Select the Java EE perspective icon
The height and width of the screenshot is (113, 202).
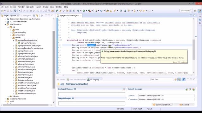[199, 11]
